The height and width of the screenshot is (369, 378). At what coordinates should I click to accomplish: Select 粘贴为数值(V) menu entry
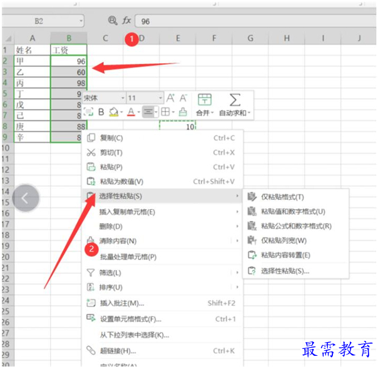(x=162, y=182)
